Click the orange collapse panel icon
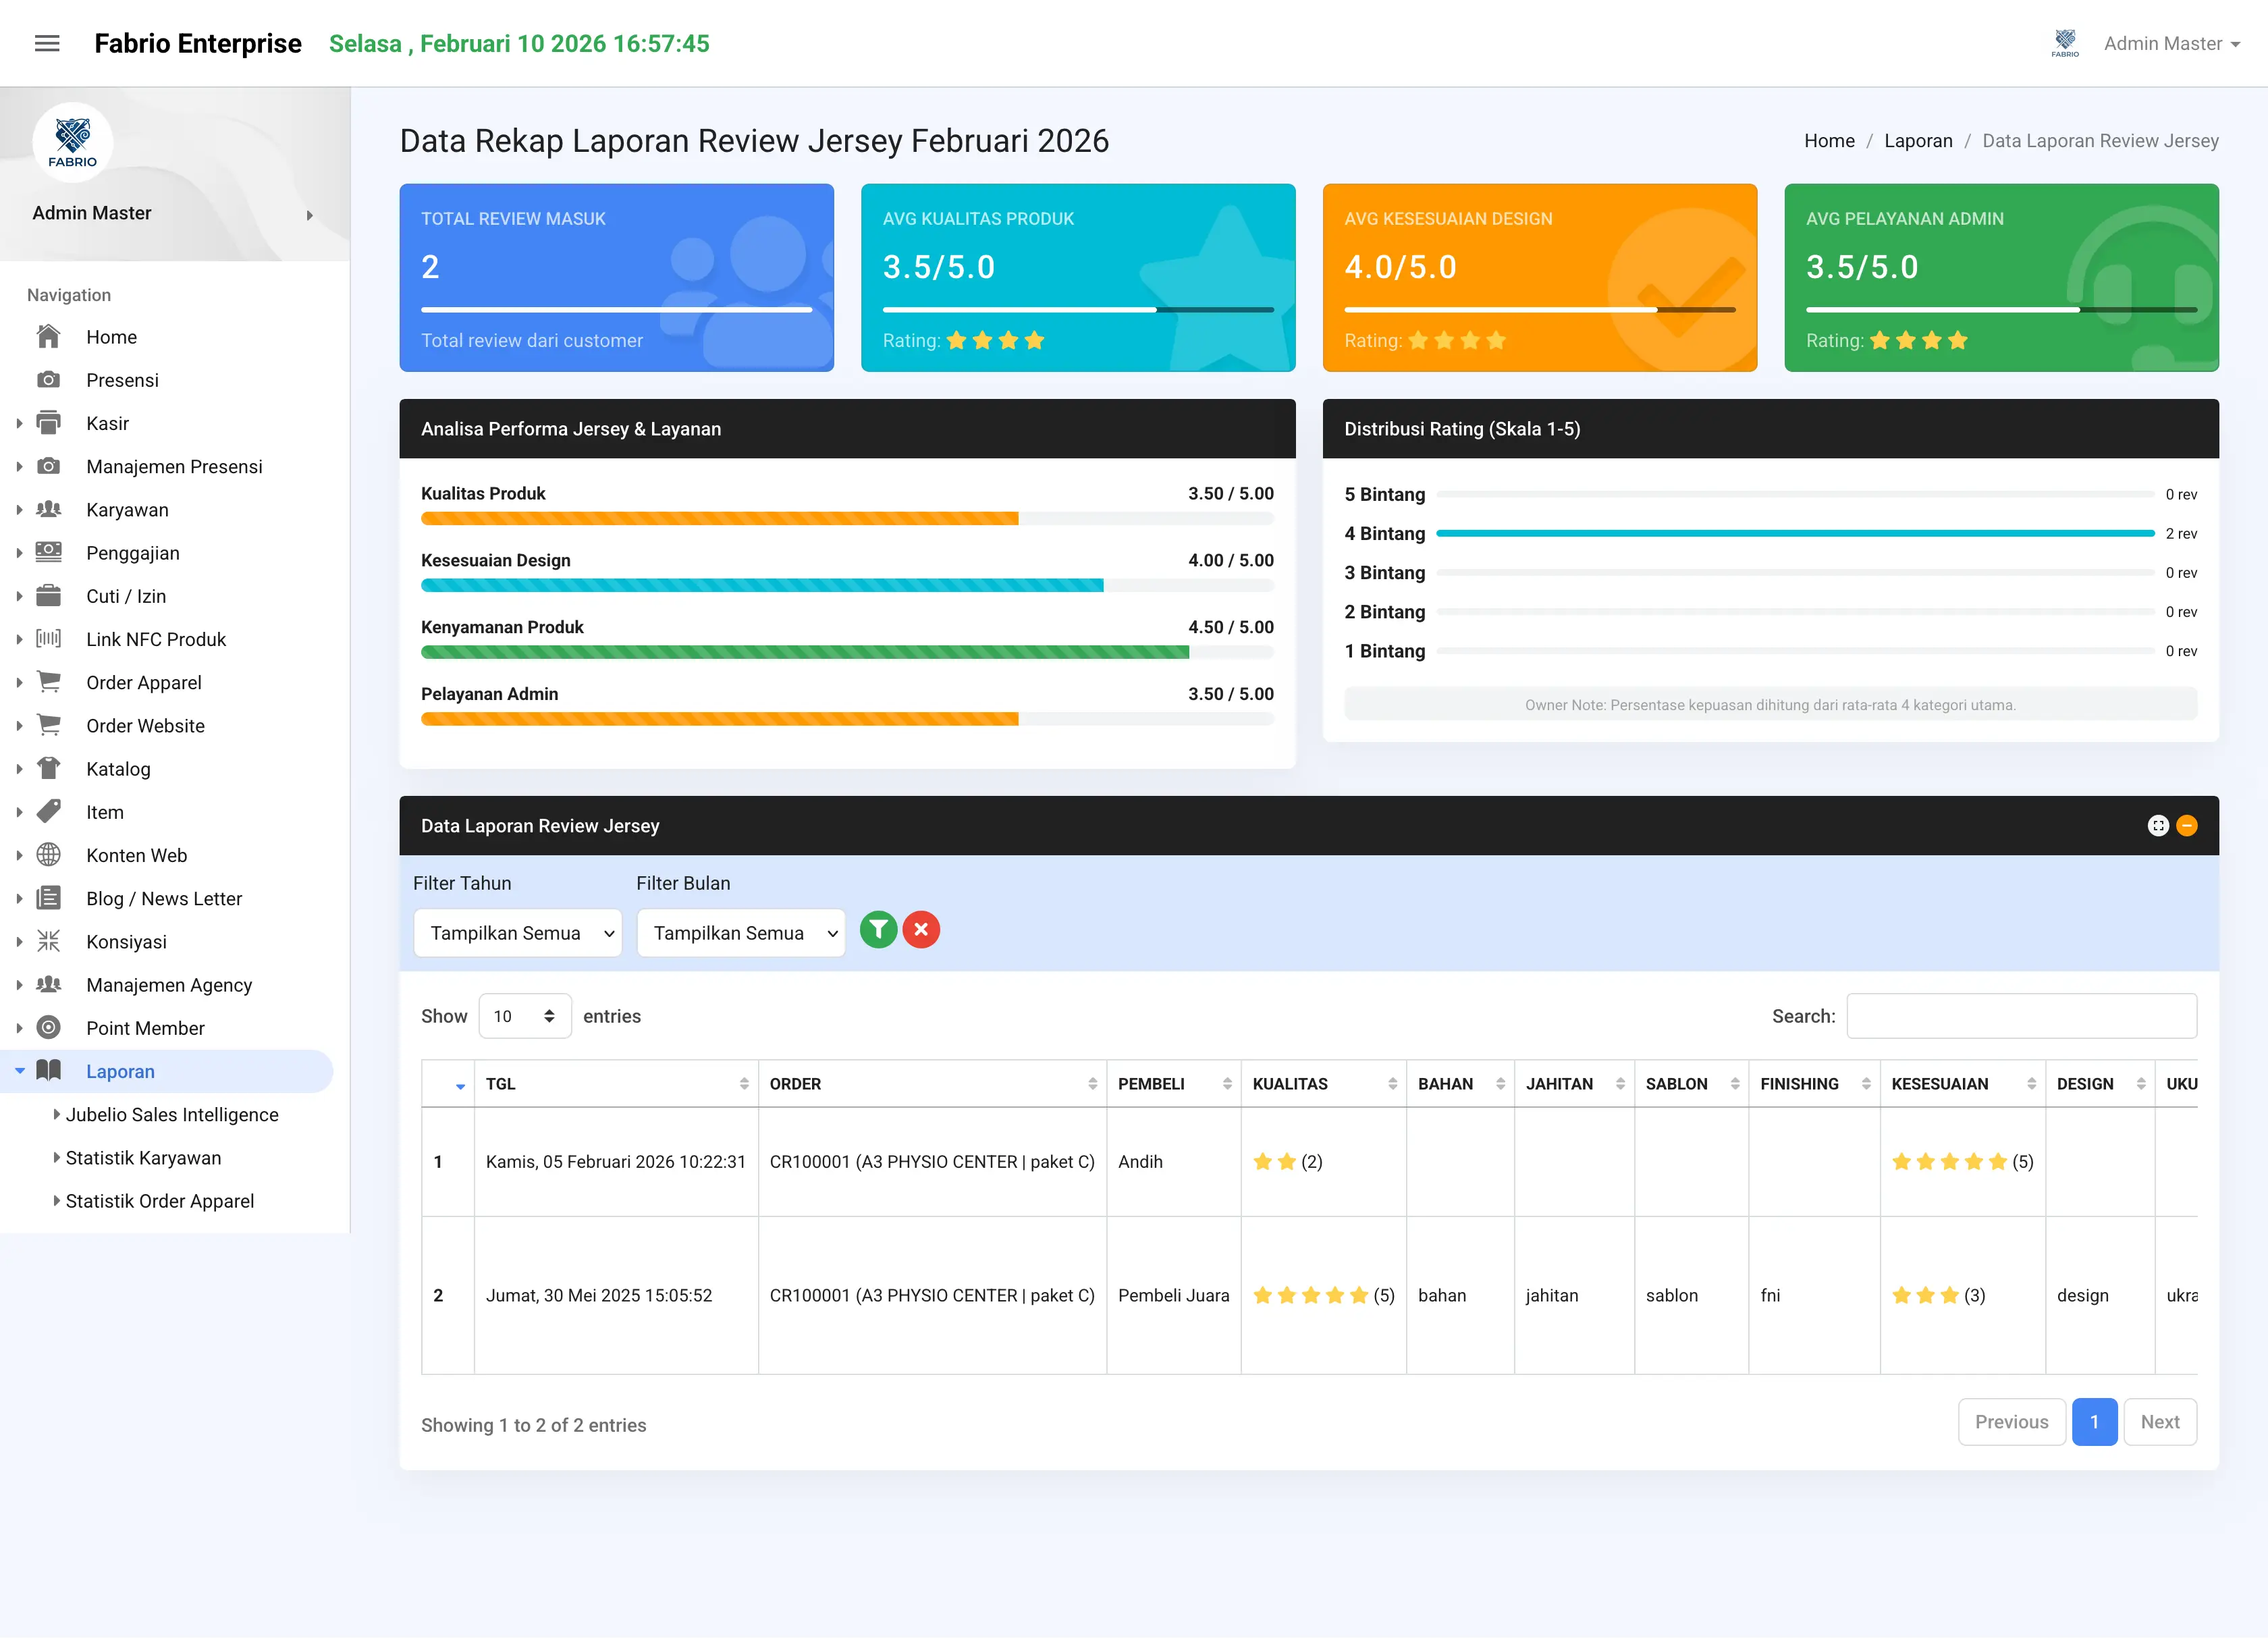The width and height of the screenshot is (2268, 1639). 2187,826
